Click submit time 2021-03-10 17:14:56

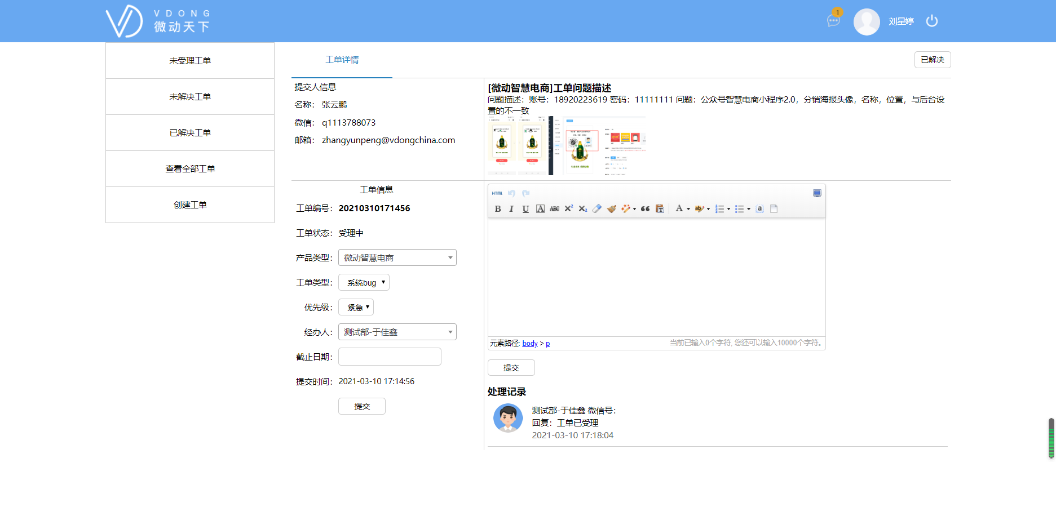point(376,381)
